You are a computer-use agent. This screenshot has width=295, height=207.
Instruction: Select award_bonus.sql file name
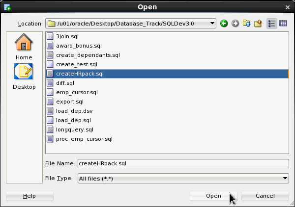point(79,46)
